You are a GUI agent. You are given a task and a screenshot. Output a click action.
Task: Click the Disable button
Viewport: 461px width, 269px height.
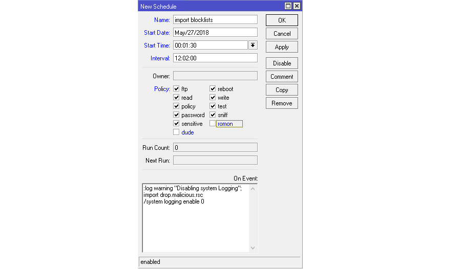[x=282, y=63]
